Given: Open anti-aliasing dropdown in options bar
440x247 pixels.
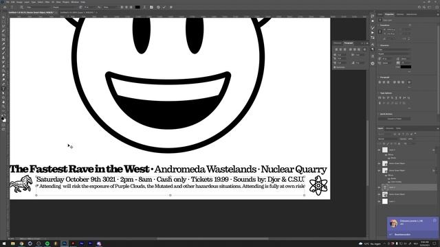Looking at the screenshot, I should point(110,7).
